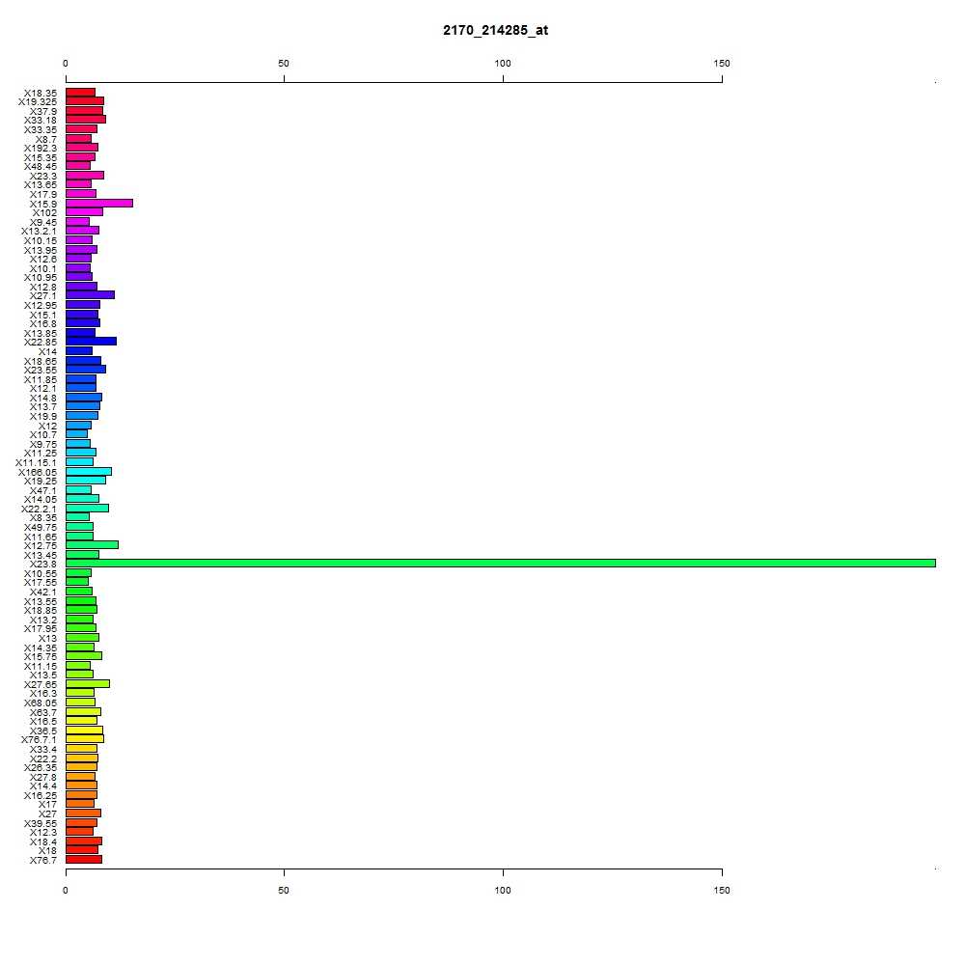Click the label X9.45
The image size is (965, 965).
point(43,223)
